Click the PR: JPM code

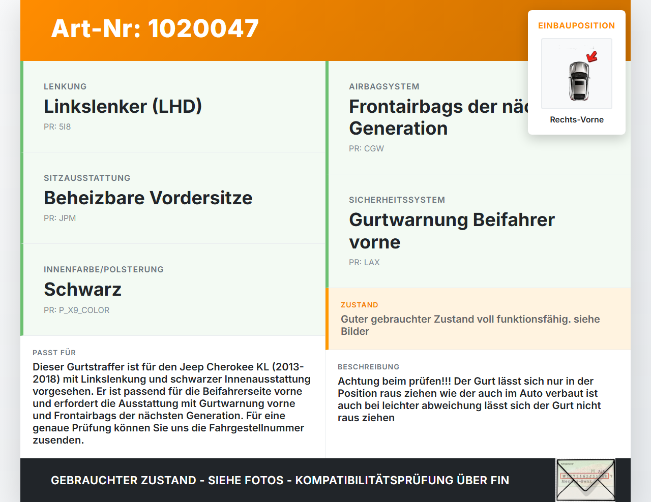[60, 218]
